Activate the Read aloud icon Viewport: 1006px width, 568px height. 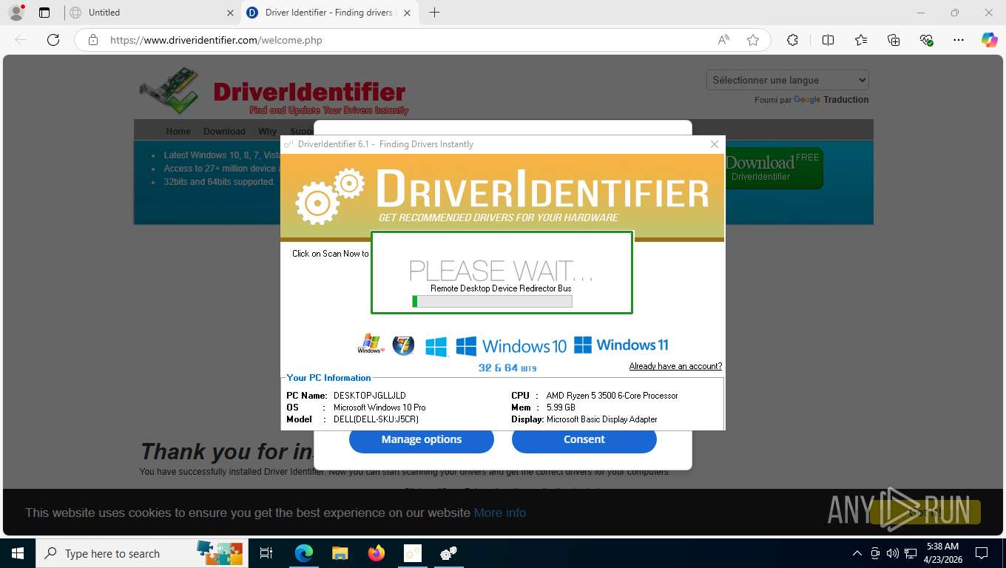pyautogui.click(x=723, y=40)
